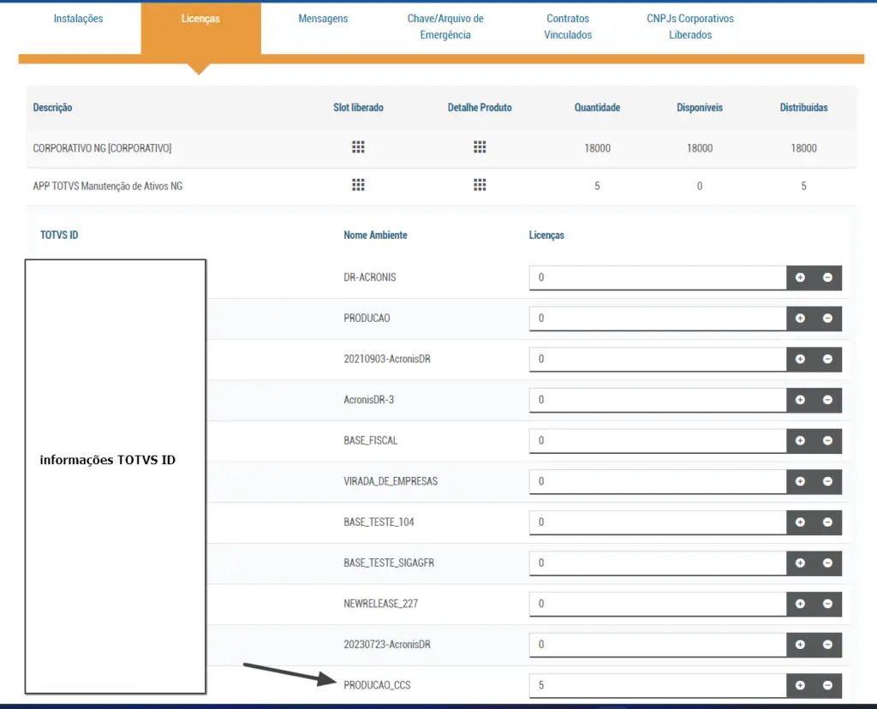
Task: Open Slot liberado grid for CORPORATIVO NG
Action: 358,147
